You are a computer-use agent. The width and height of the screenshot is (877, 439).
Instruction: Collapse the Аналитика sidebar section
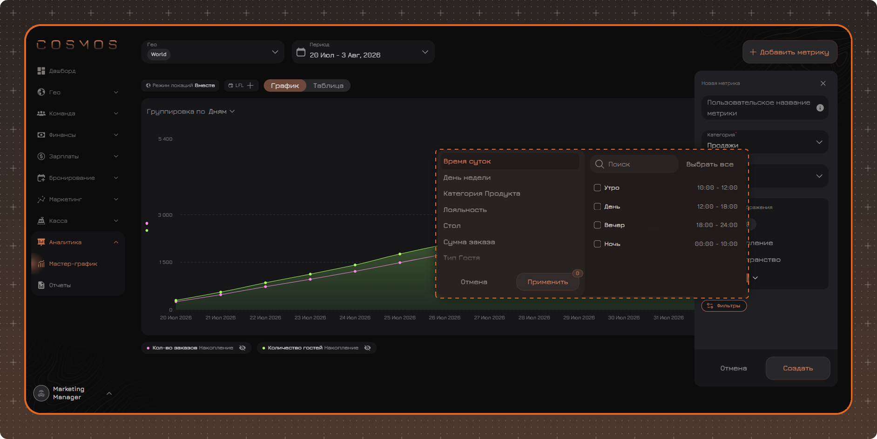[x=116, y=242]
